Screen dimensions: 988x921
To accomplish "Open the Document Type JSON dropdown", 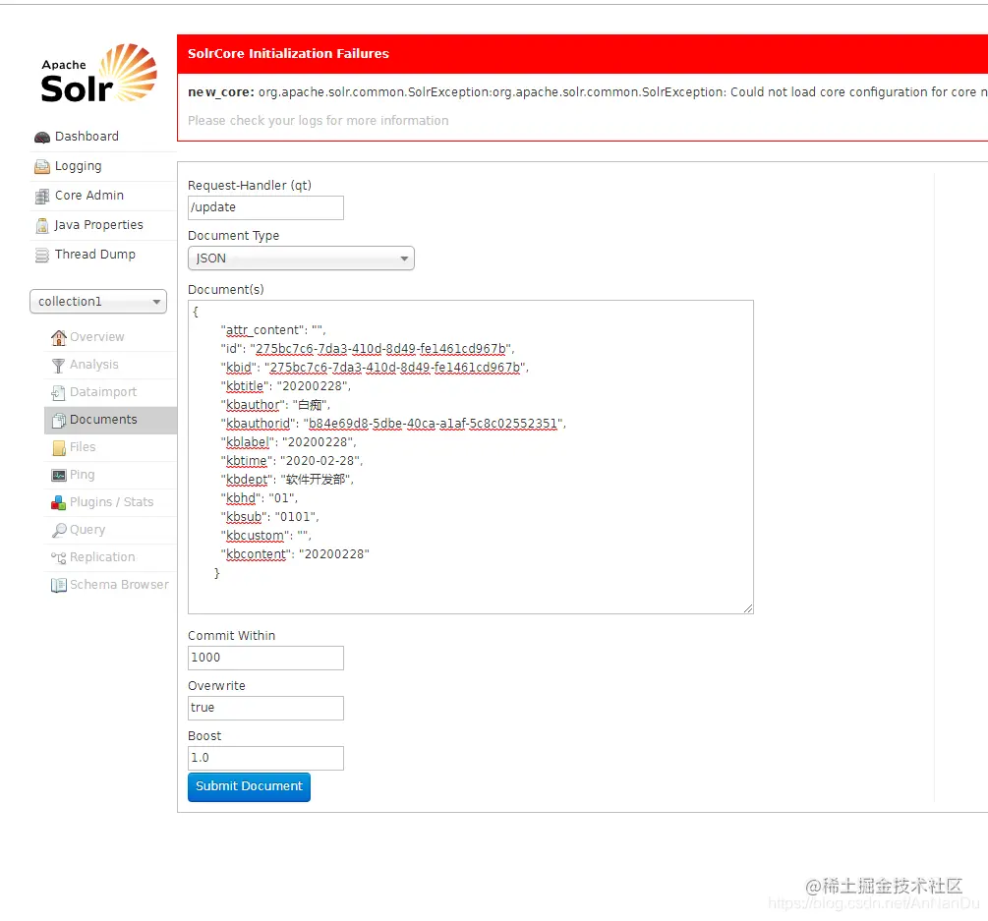I will click(301, 259).
